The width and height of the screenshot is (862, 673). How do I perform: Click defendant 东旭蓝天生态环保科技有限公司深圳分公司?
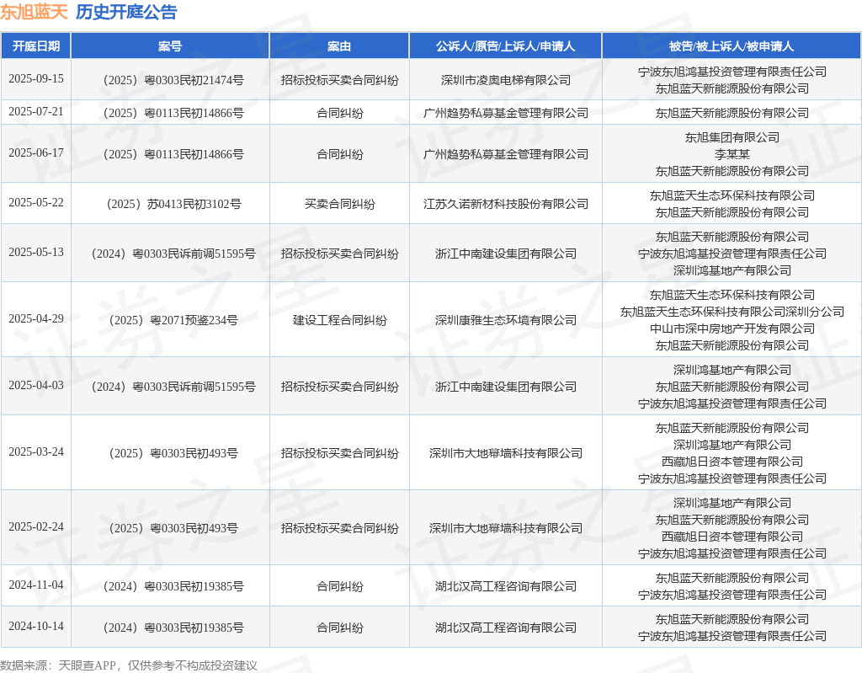[x=732, y=312]
